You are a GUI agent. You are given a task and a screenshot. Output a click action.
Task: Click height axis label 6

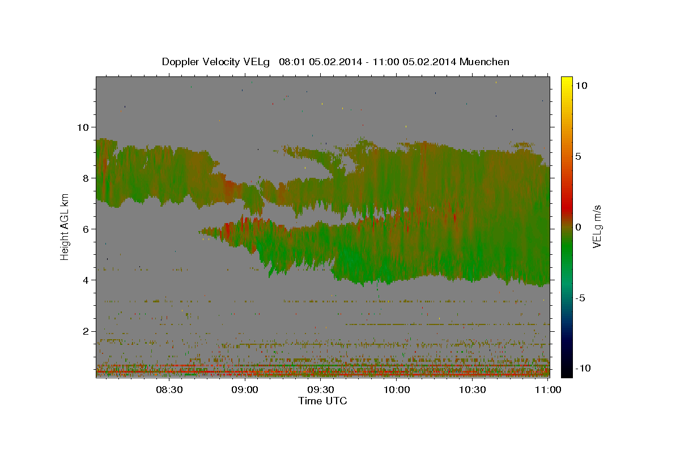pyautogui.click(x=86, y=229)
